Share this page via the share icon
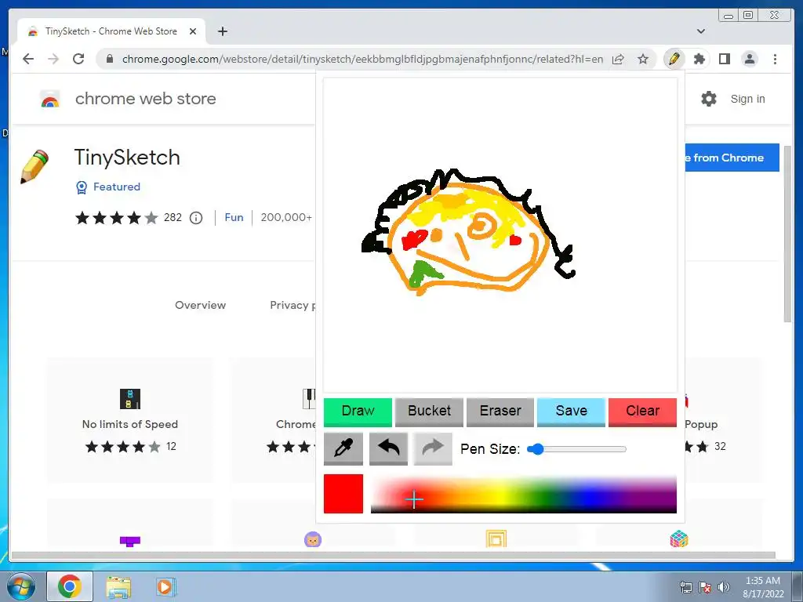The width and height of the screenshot is (803, 602). pyautogui.click(x=618, y=59)
